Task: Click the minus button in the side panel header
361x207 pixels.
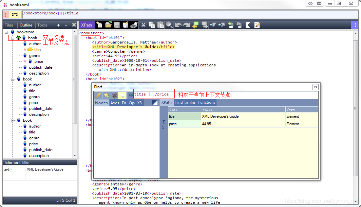Action: (66, 25)
